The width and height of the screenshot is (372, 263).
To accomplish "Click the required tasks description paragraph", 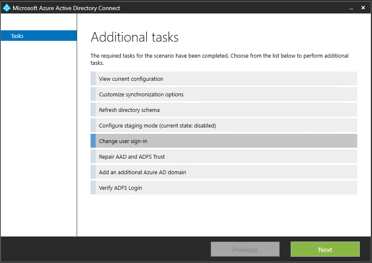I will coord(219,59).
